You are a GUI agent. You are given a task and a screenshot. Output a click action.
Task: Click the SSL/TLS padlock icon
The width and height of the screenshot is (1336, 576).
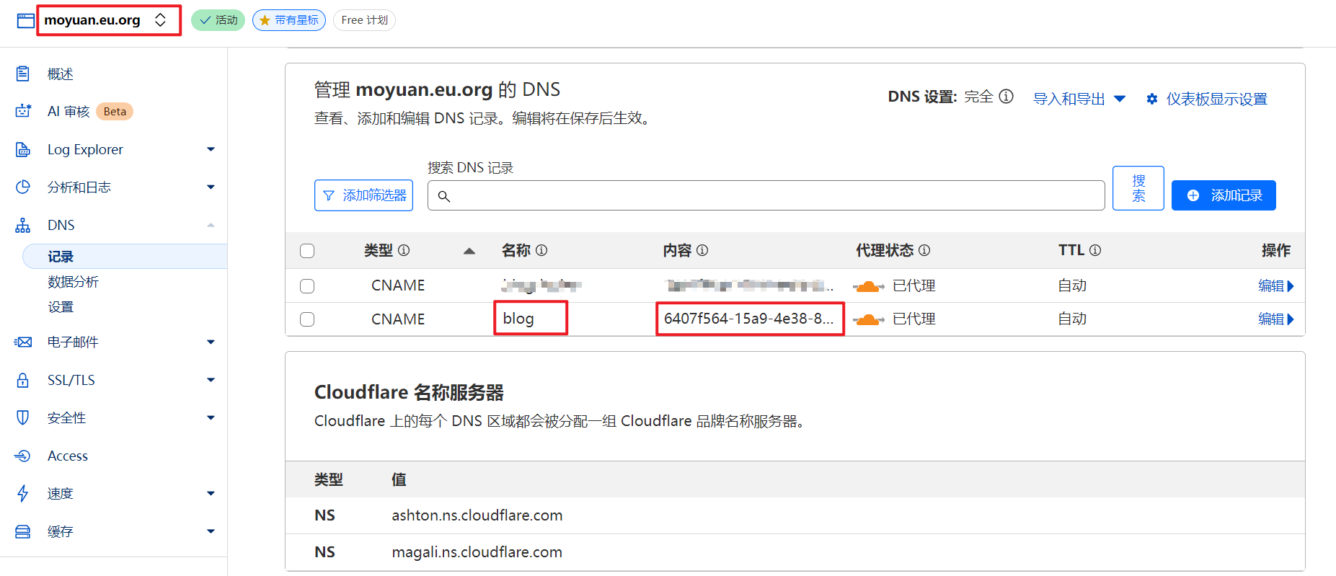click(x=23, y=380)
